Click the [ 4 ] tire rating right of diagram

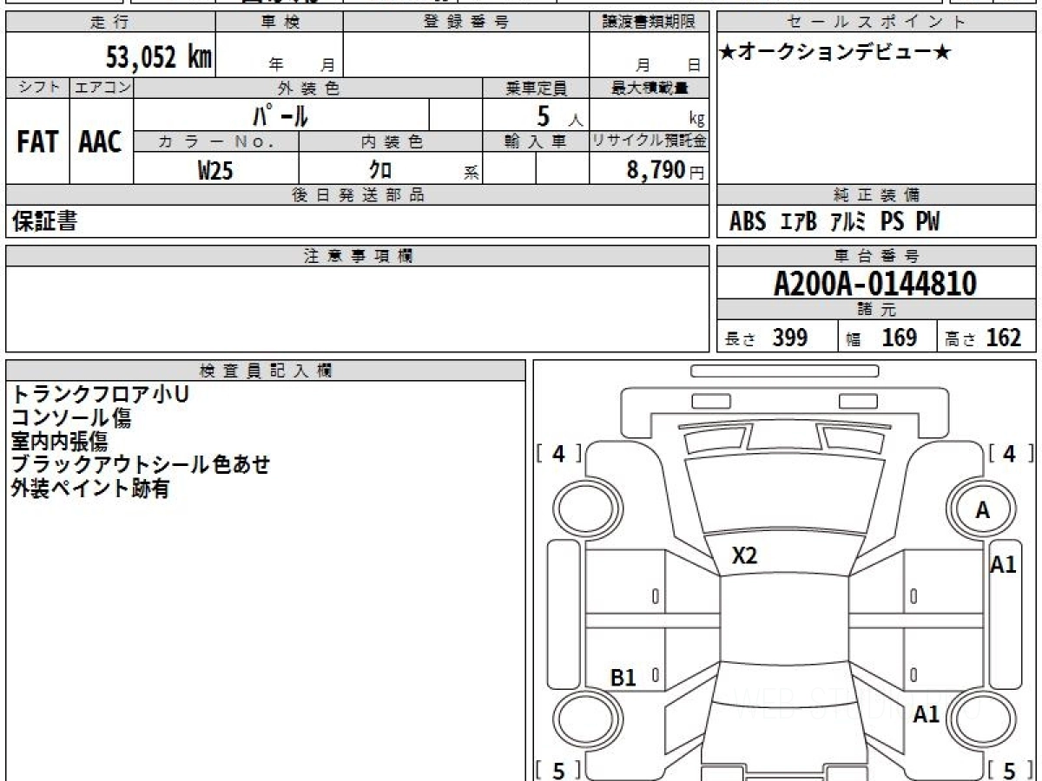point(1010,453)
